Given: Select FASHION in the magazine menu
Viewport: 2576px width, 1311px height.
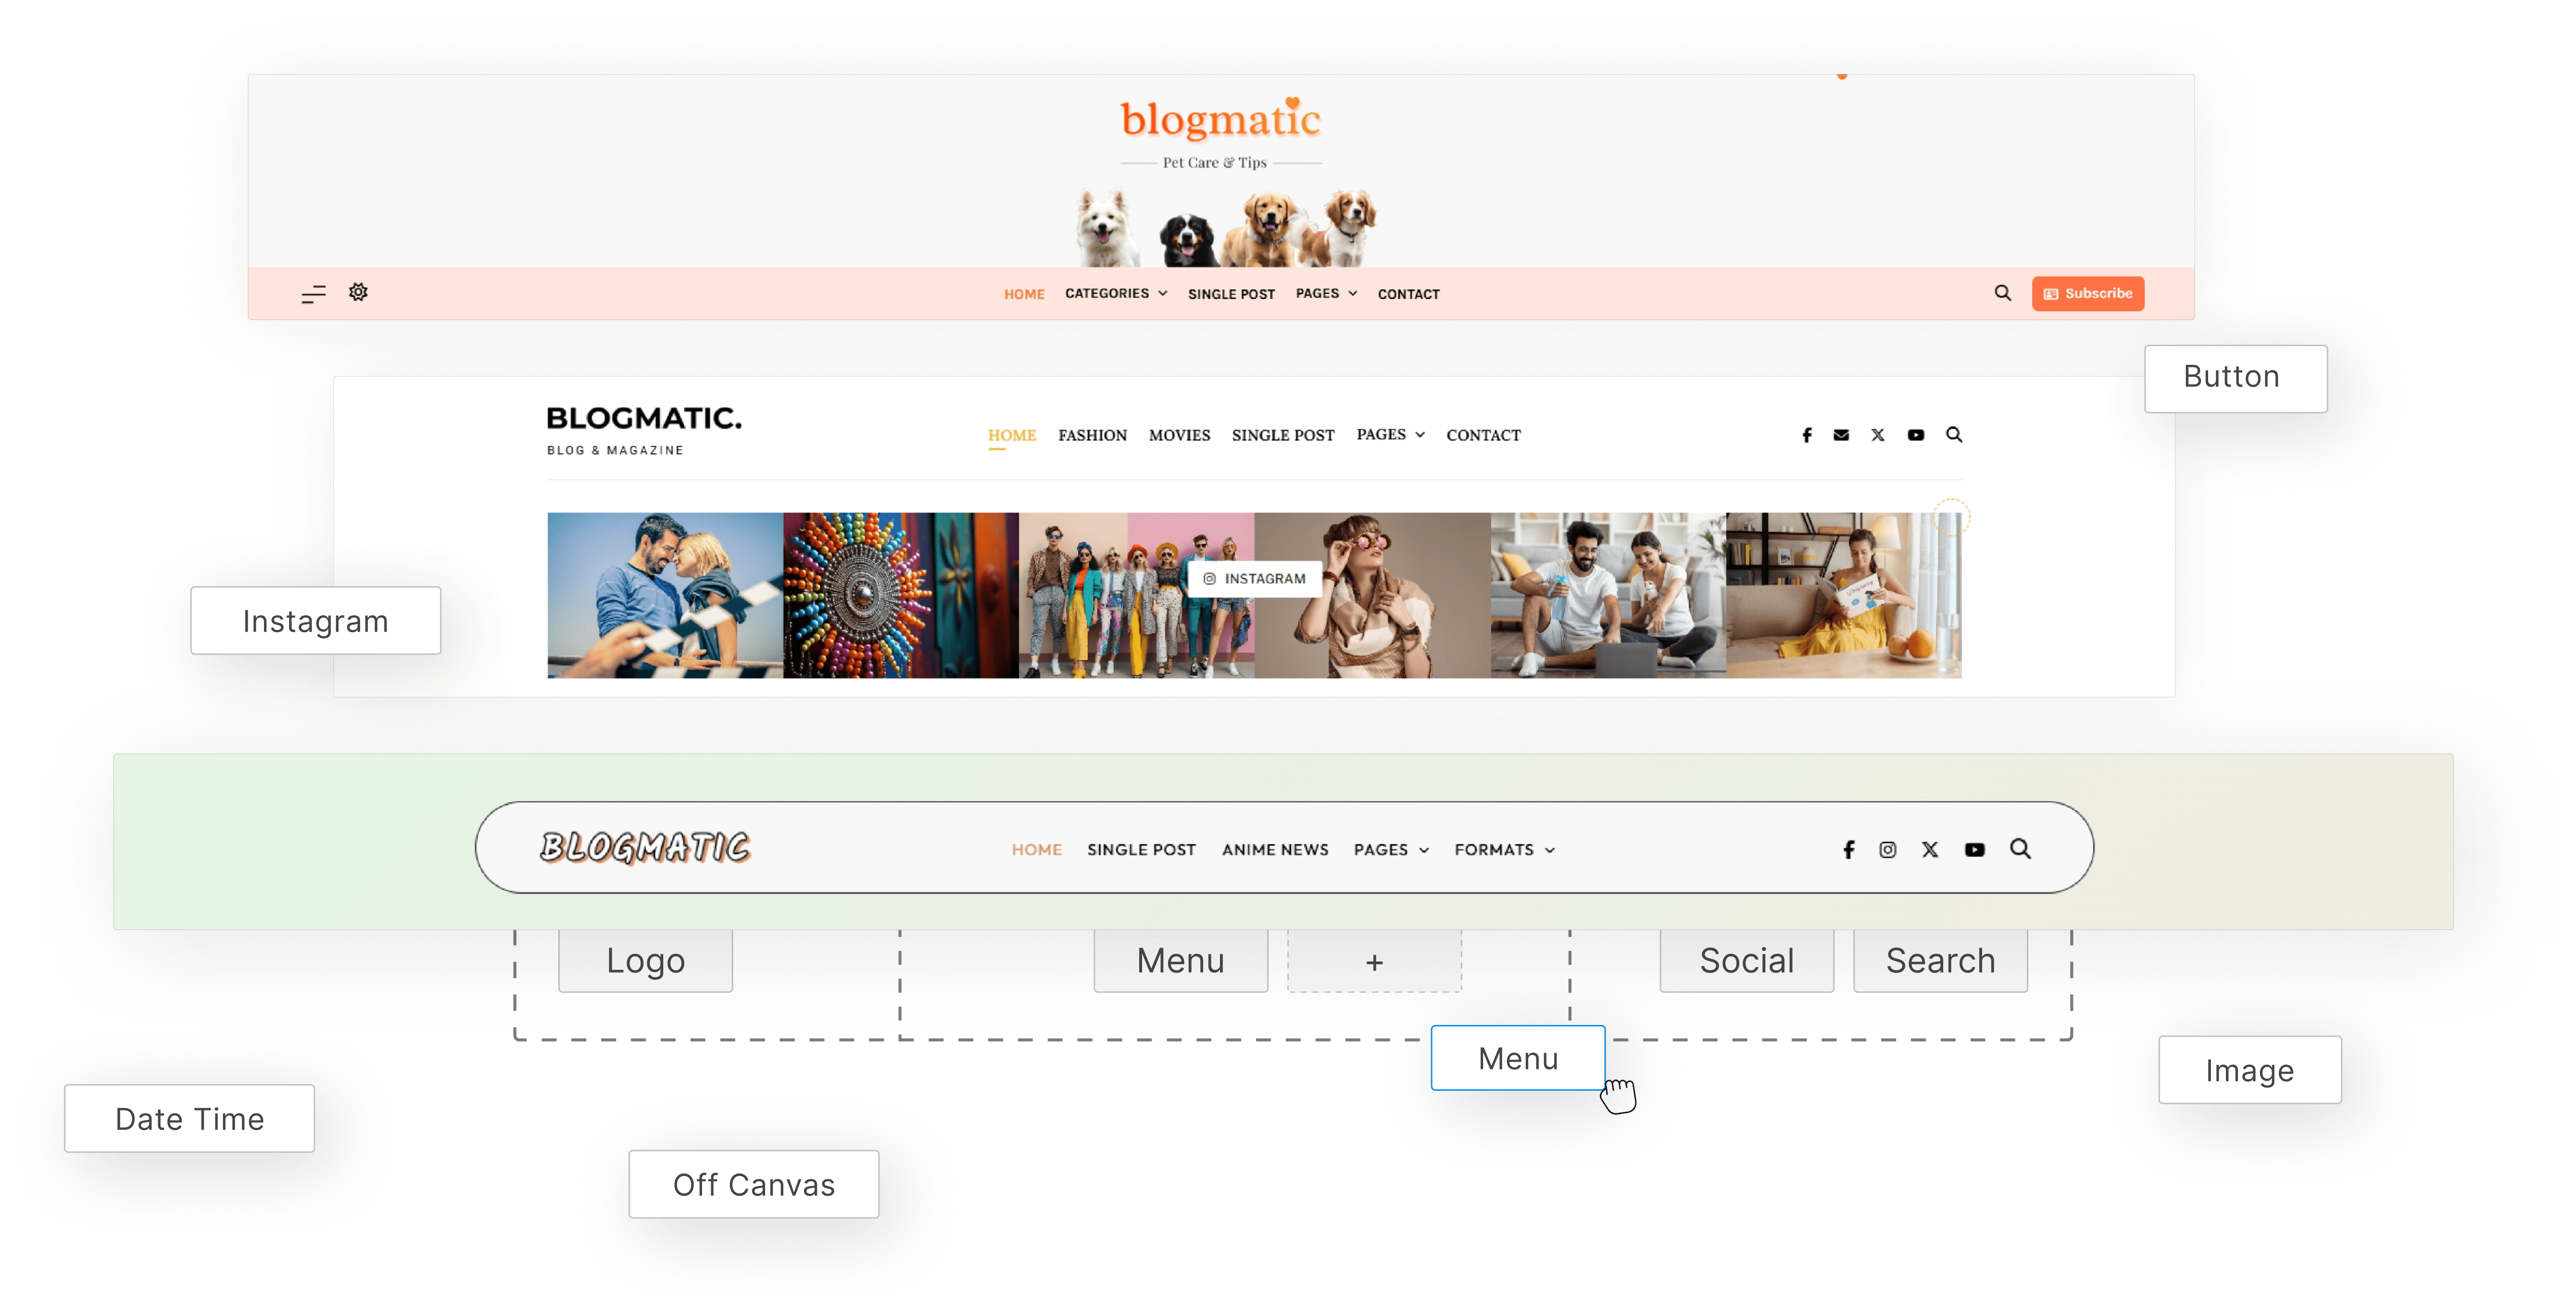Looking at the screenshot, I should point(1092,435).
